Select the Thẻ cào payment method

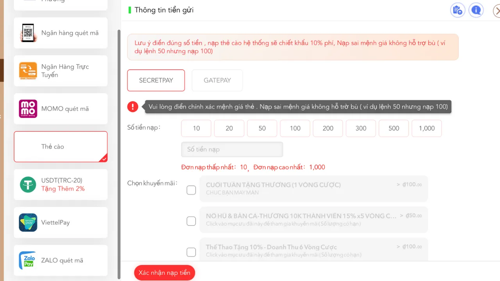click(x=61, y=147)
